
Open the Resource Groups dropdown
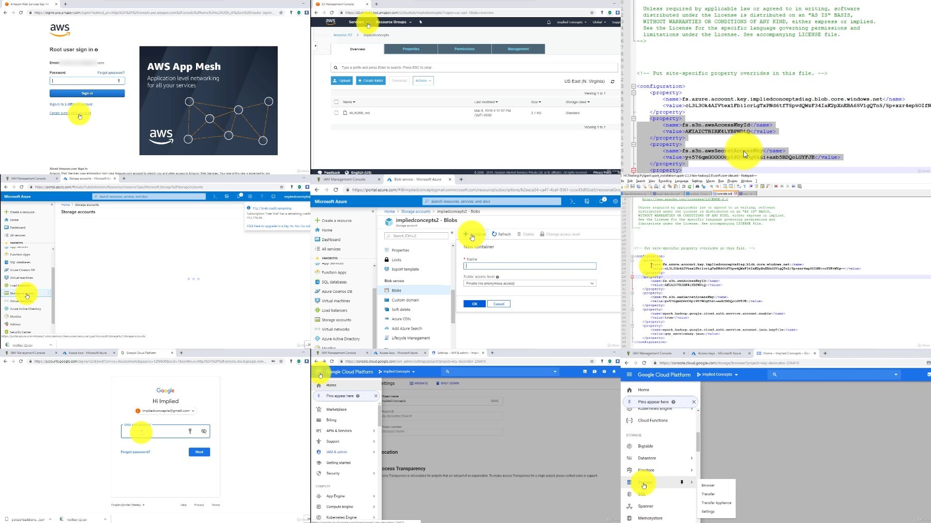394,22
